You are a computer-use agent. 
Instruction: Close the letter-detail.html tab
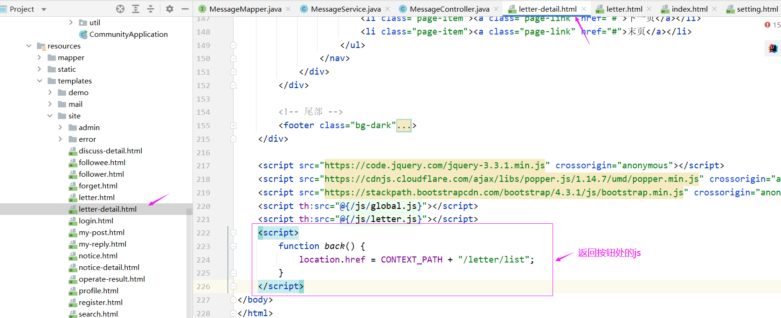[584, 9]
